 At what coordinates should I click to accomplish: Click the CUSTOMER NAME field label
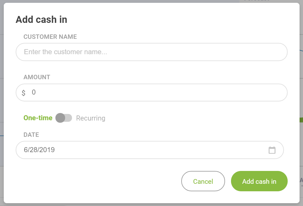pos(50,37)
